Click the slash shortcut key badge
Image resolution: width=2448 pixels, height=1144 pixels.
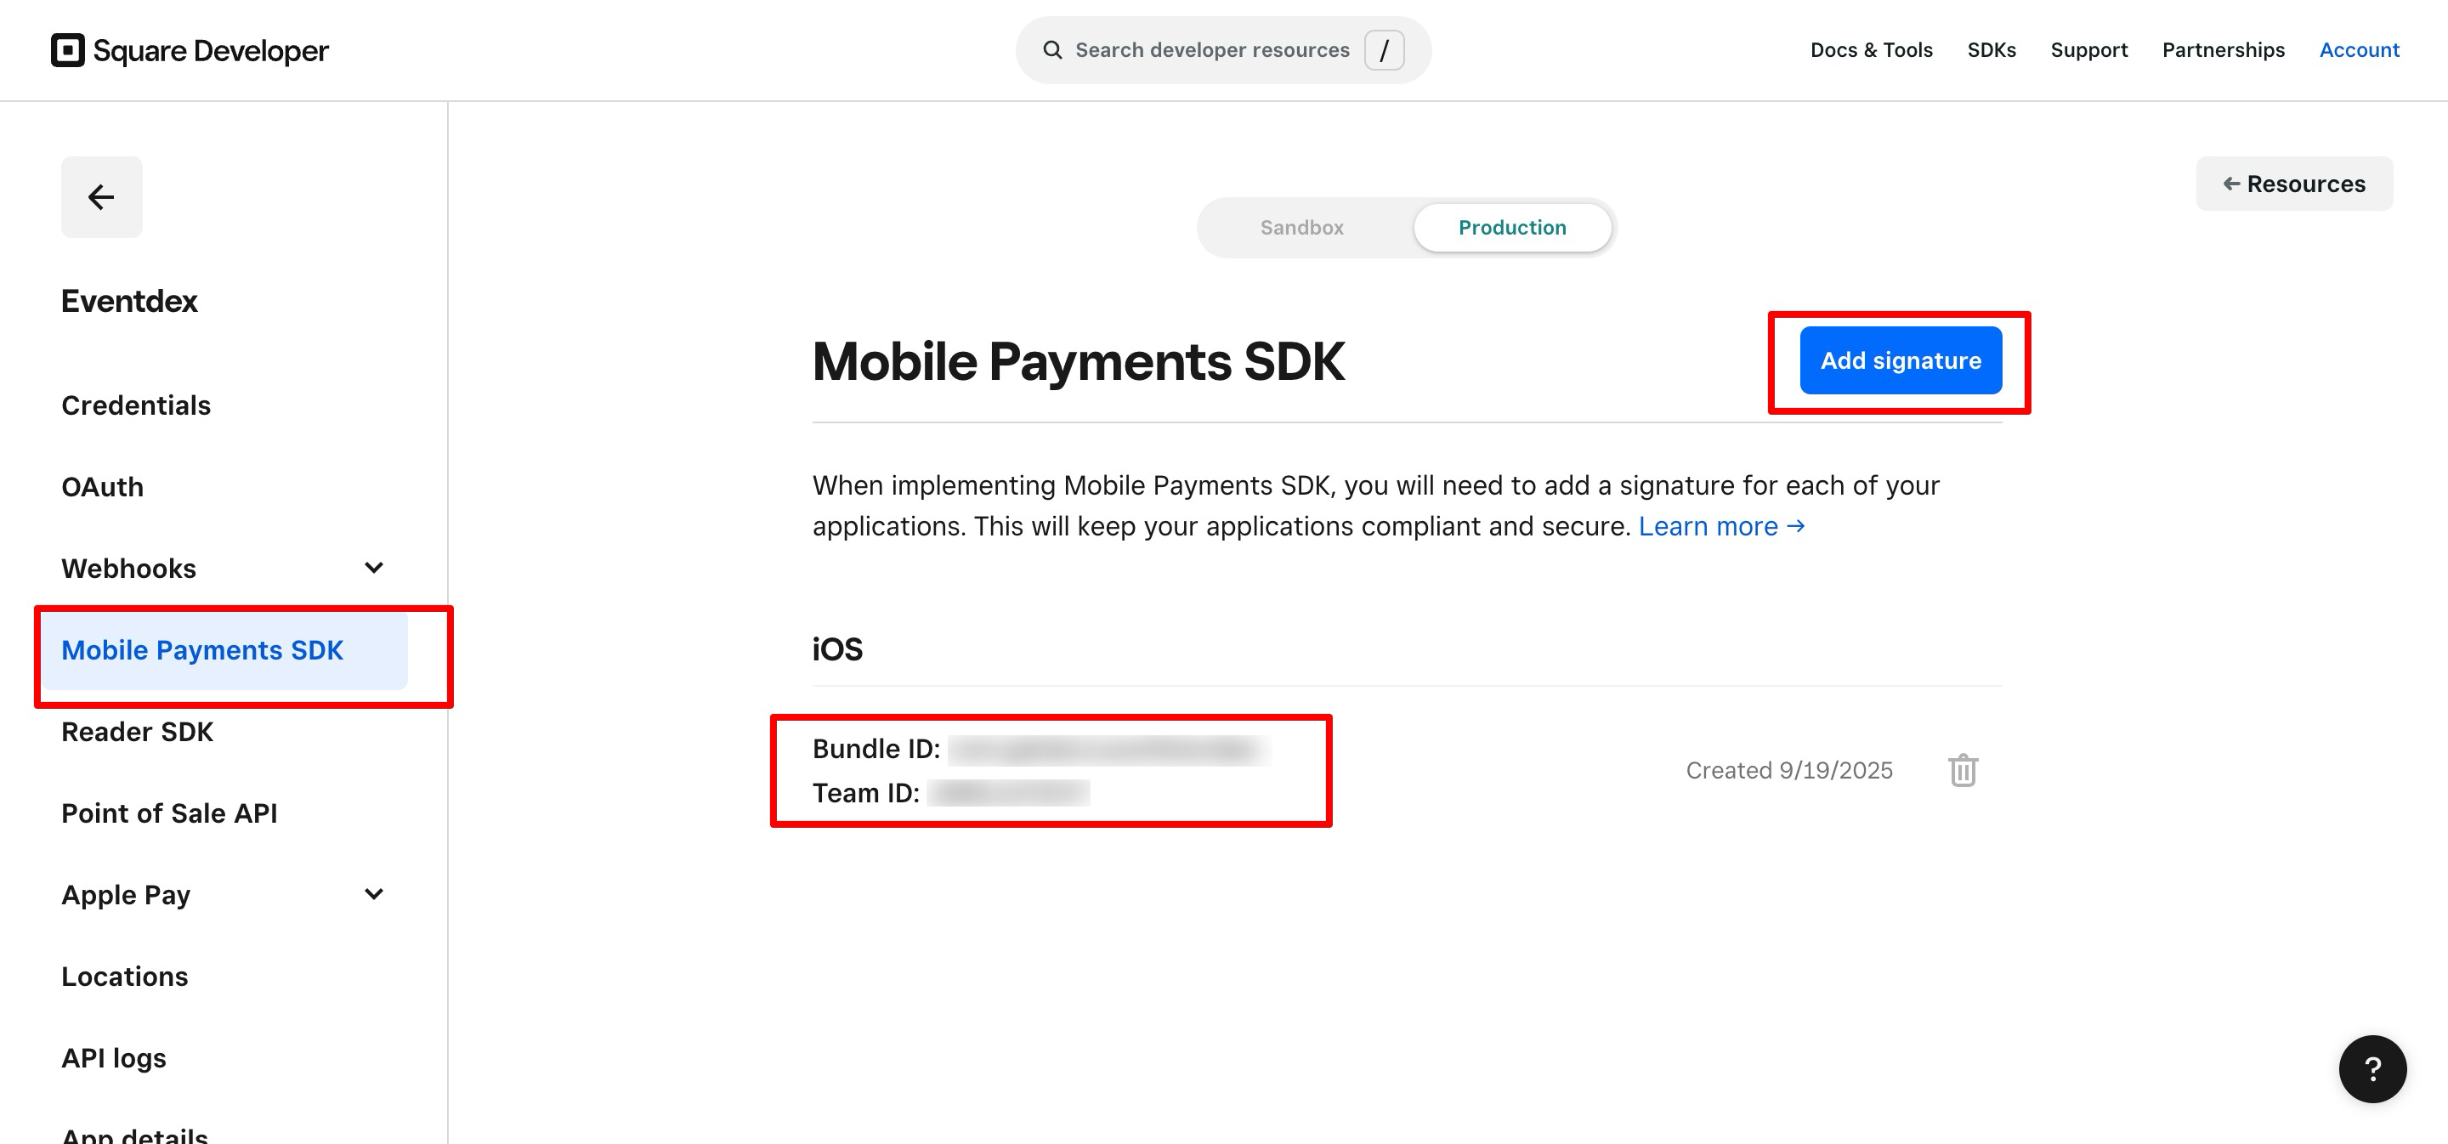(x=1384, y=50)
